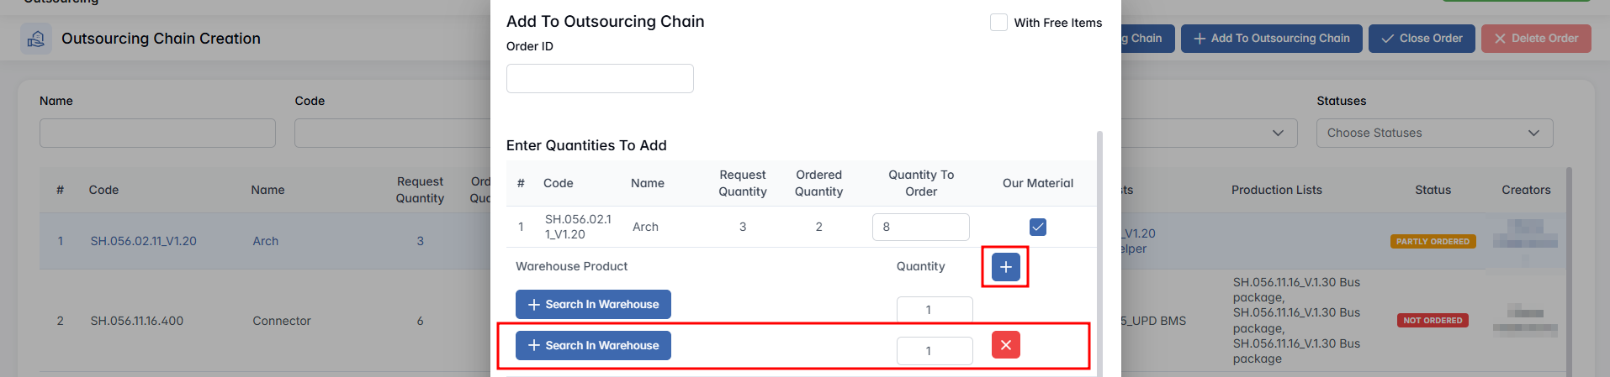Uncheck the Our Material checkbox
The width and height of the screenshot is (1610, 377).
click(x=1038, y=227)
